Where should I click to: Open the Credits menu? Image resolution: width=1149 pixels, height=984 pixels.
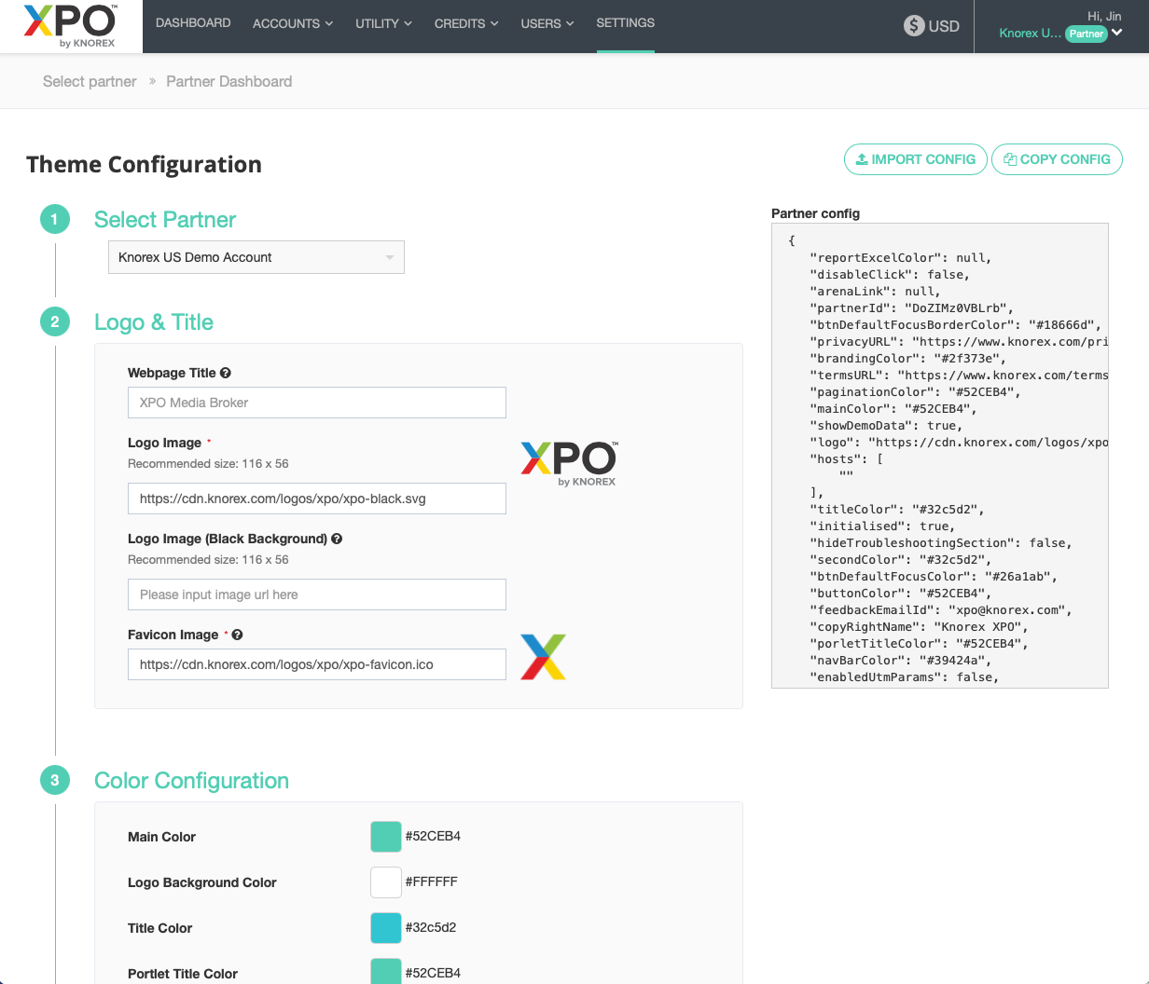[x=466, y=23]
